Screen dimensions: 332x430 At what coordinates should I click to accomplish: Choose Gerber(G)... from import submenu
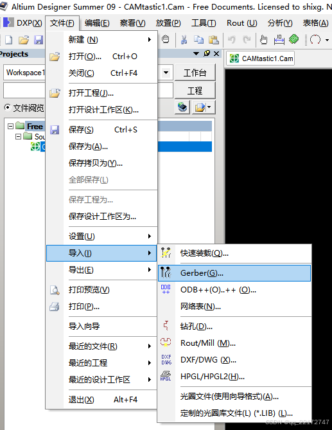[234, 273]
